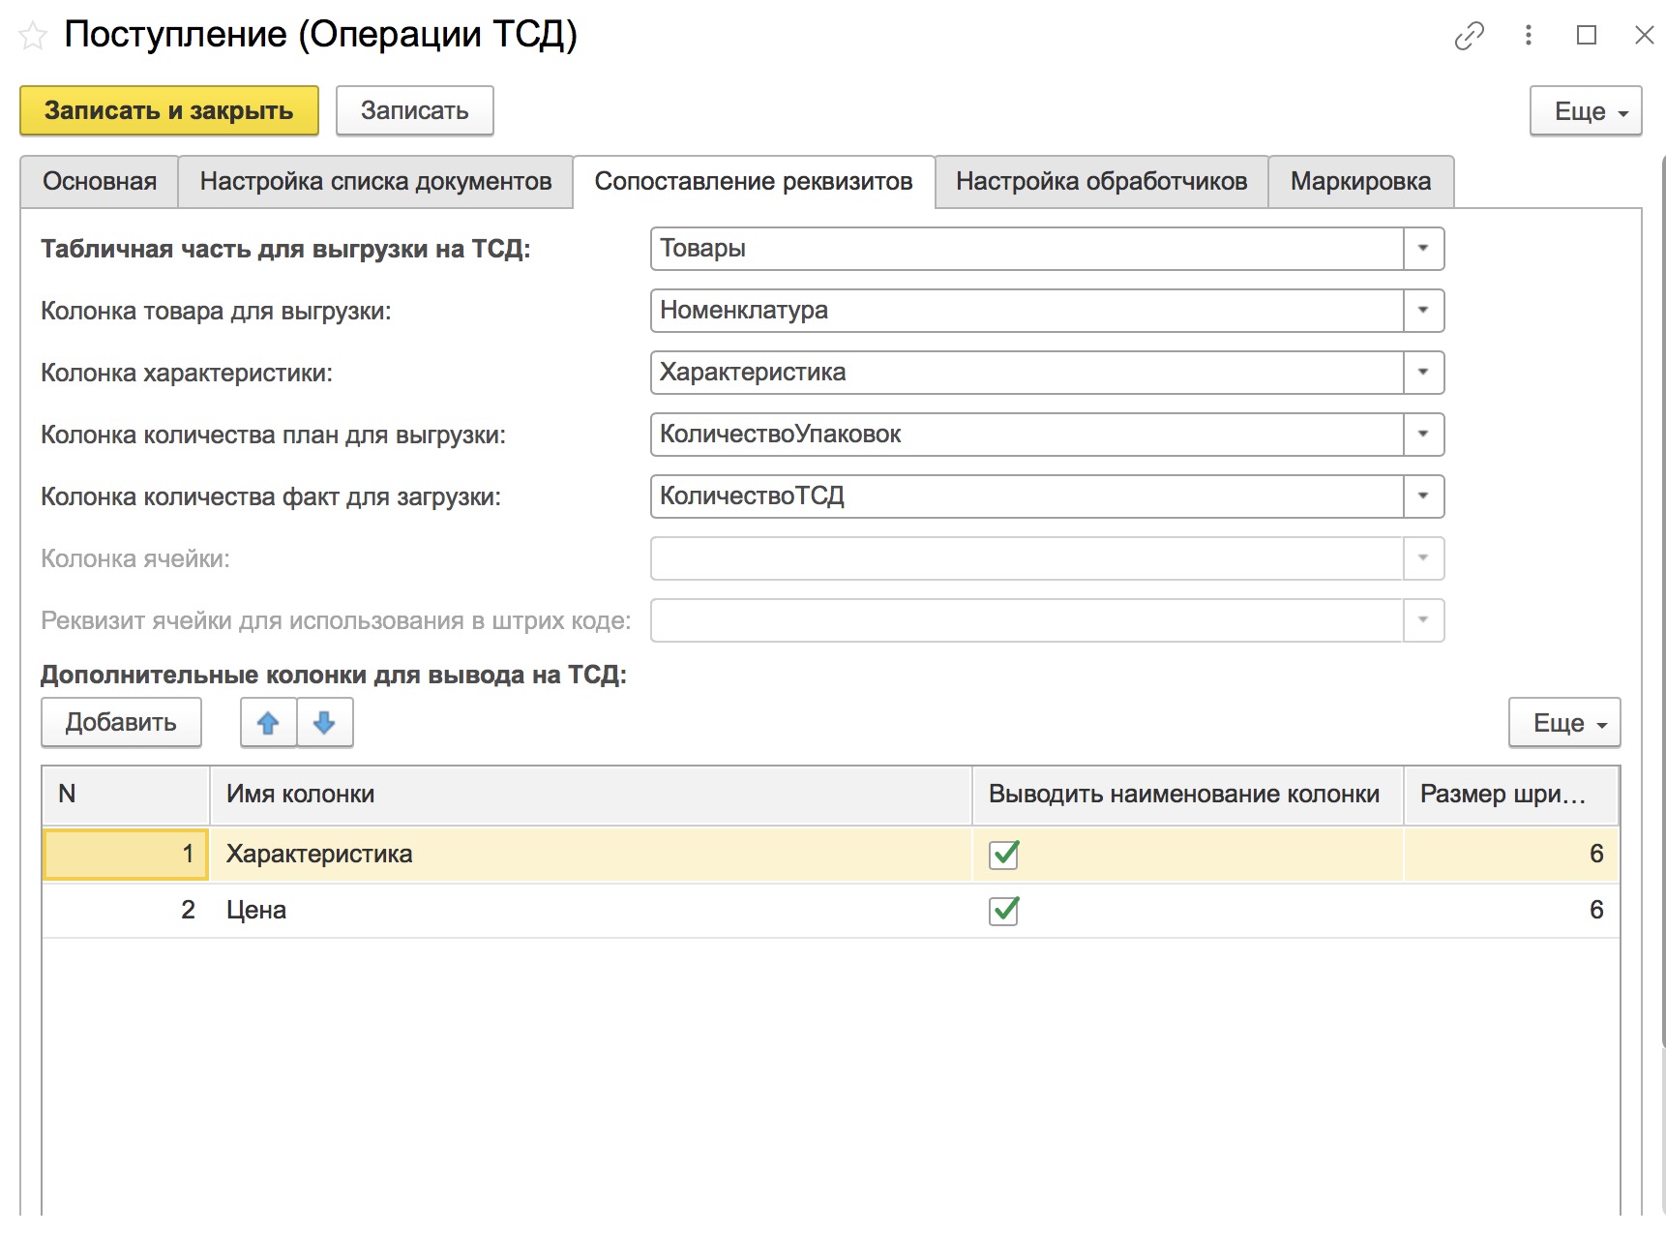Viewport: 1666px width, 1233px height.
Task: Add form to favorites with star icon
Action: [x=33, y=37]
